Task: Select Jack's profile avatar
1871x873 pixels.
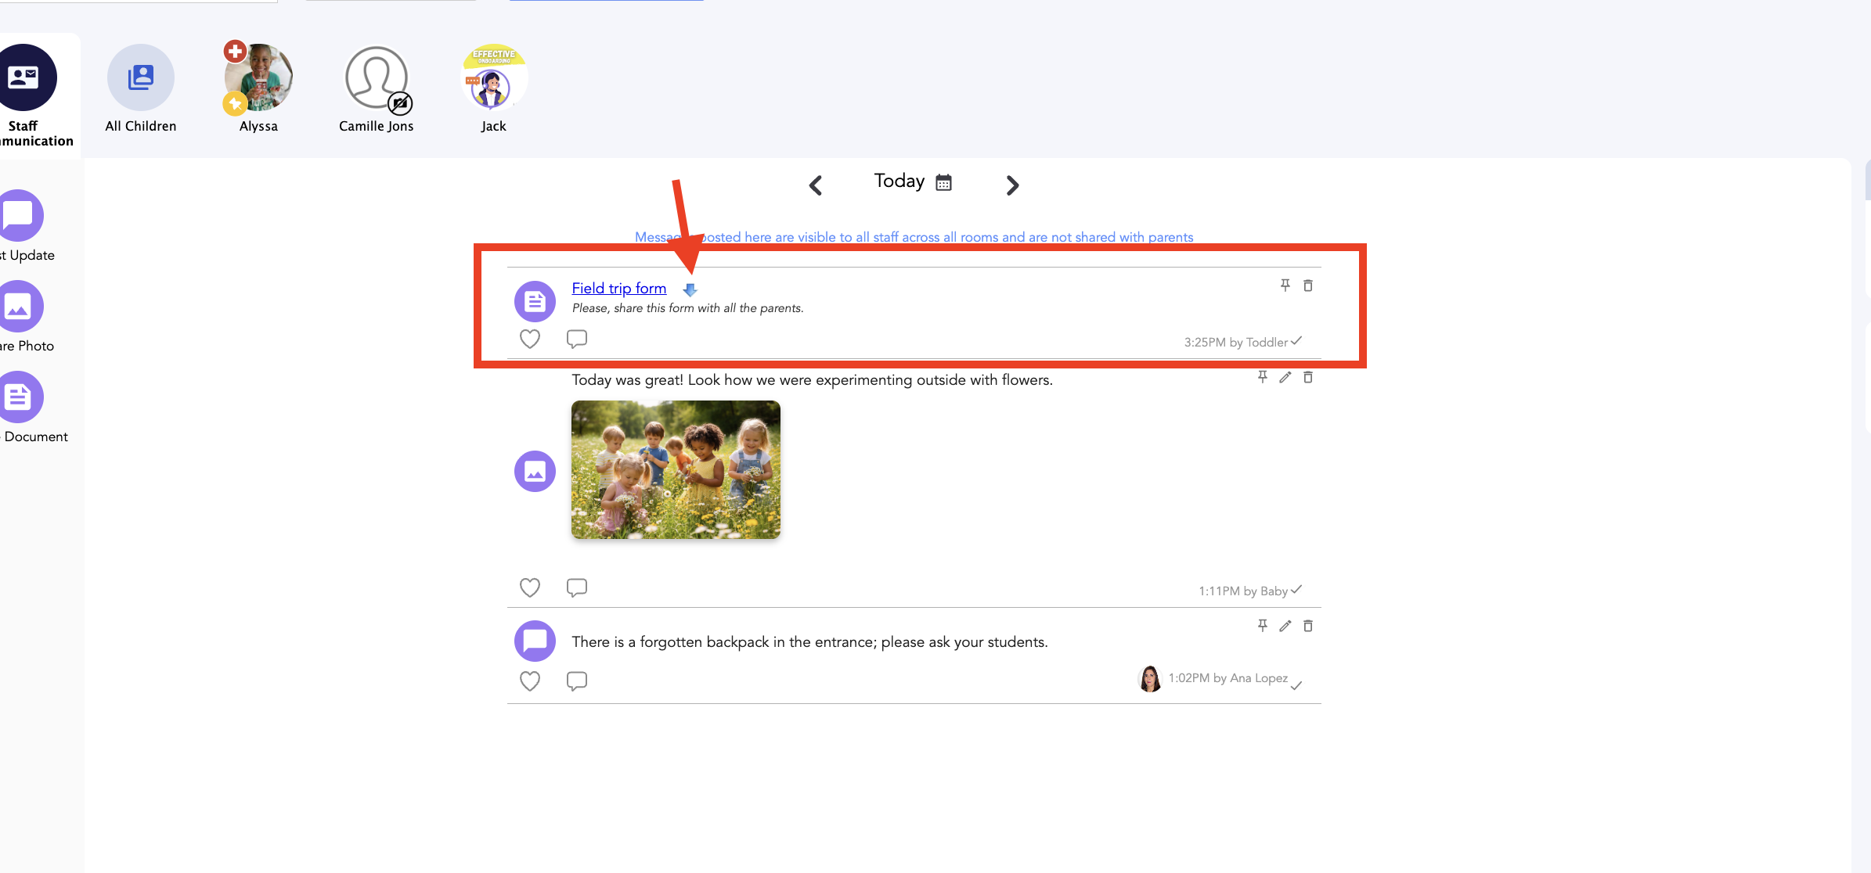Action: [x=493, y=78]
